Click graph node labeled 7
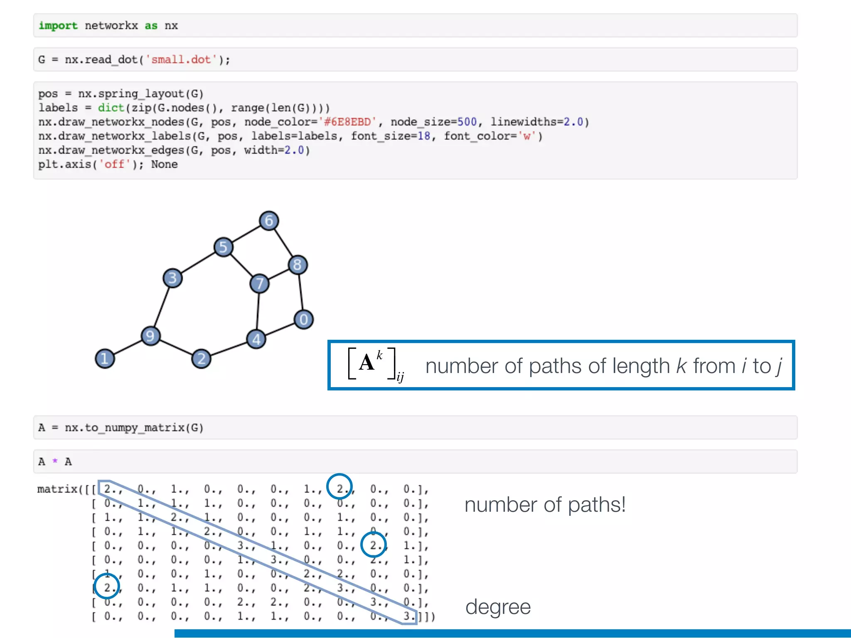Screen dimensions: 851x638 pyautogui.click(x=260, y=284)
